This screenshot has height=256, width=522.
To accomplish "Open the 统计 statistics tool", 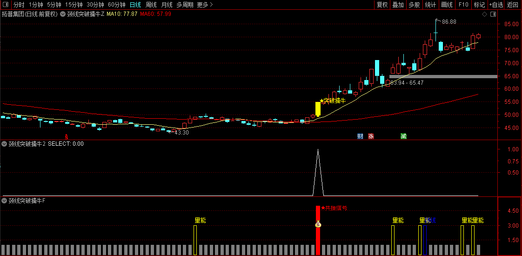I will [430, 5].
